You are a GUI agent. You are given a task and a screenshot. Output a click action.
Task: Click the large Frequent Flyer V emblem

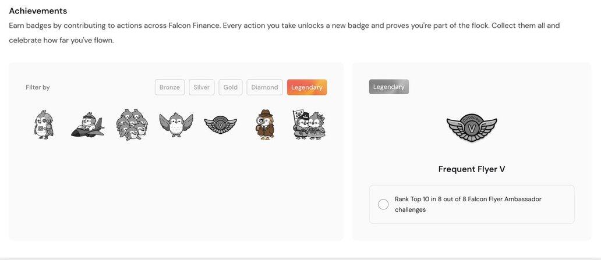pos(472,127)
